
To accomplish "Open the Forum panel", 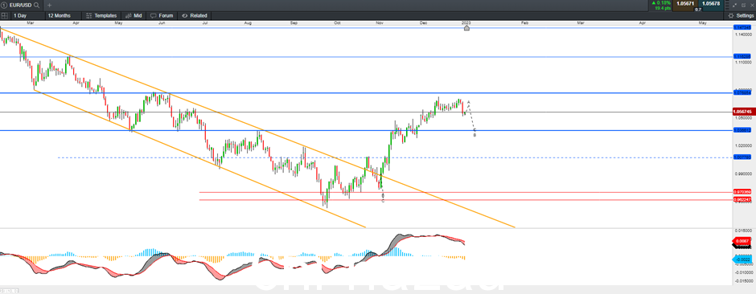I will point(161,15).
